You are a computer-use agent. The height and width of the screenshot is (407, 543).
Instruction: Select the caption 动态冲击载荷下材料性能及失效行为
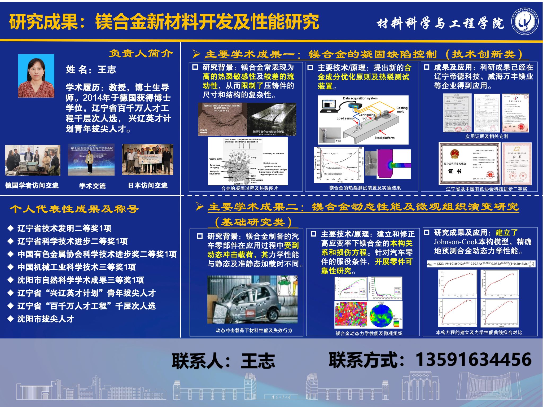coord(254,330)
